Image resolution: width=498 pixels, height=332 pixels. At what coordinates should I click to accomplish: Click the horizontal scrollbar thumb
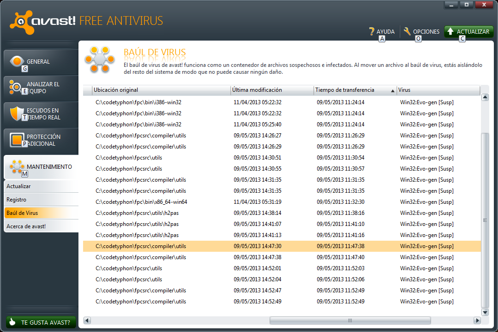click(350, 320)
